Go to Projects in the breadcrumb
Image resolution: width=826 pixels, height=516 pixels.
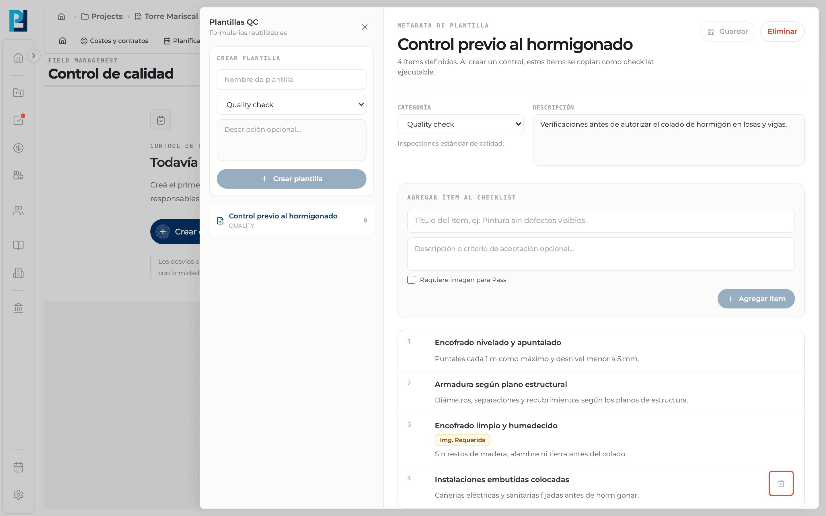tap(102, 16)
